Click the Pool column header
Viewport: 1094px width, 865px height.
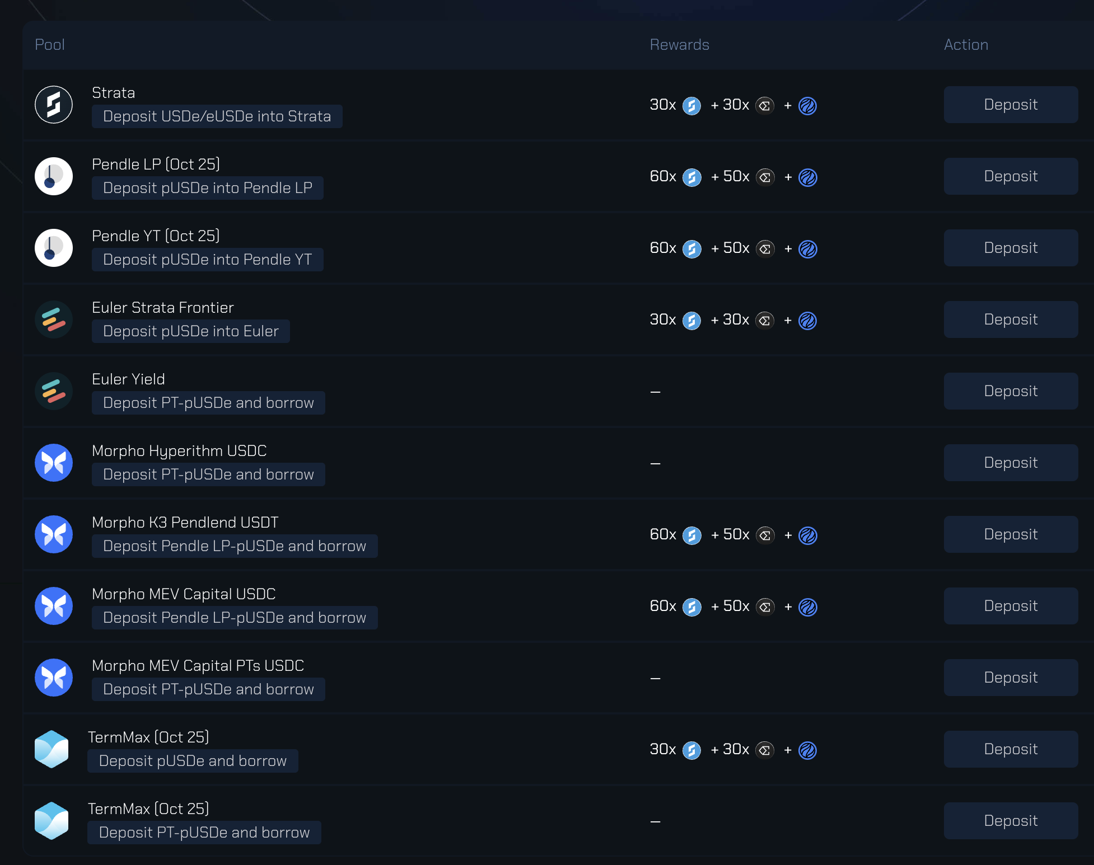point(50,45)
